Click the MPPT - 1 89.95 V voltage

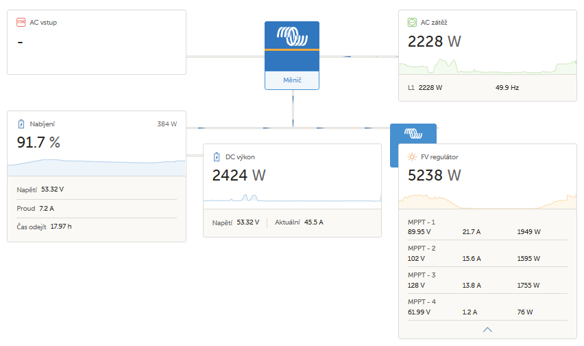[x=419, y=232]
